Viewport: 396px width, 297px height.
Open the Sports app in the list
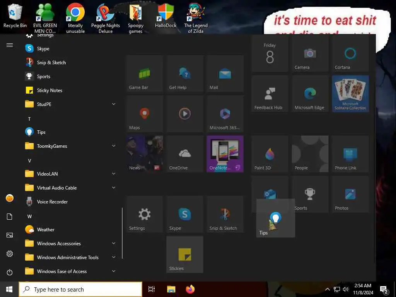click(70, 76)
